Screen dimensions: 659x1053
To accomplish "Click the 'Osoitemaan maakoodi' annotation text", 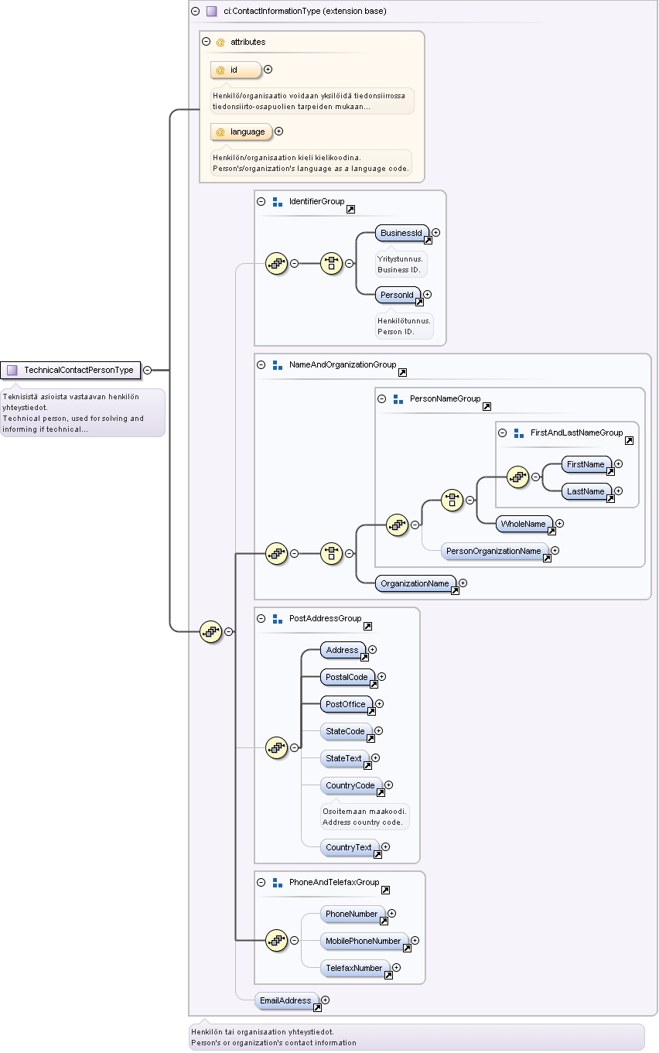I will [365, 812].
